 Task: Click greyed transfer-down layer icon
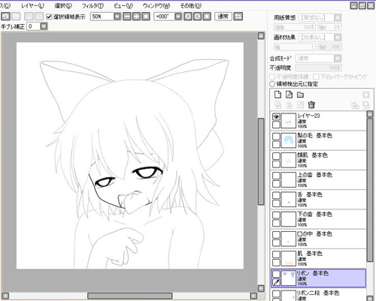[x=277, y=104]
